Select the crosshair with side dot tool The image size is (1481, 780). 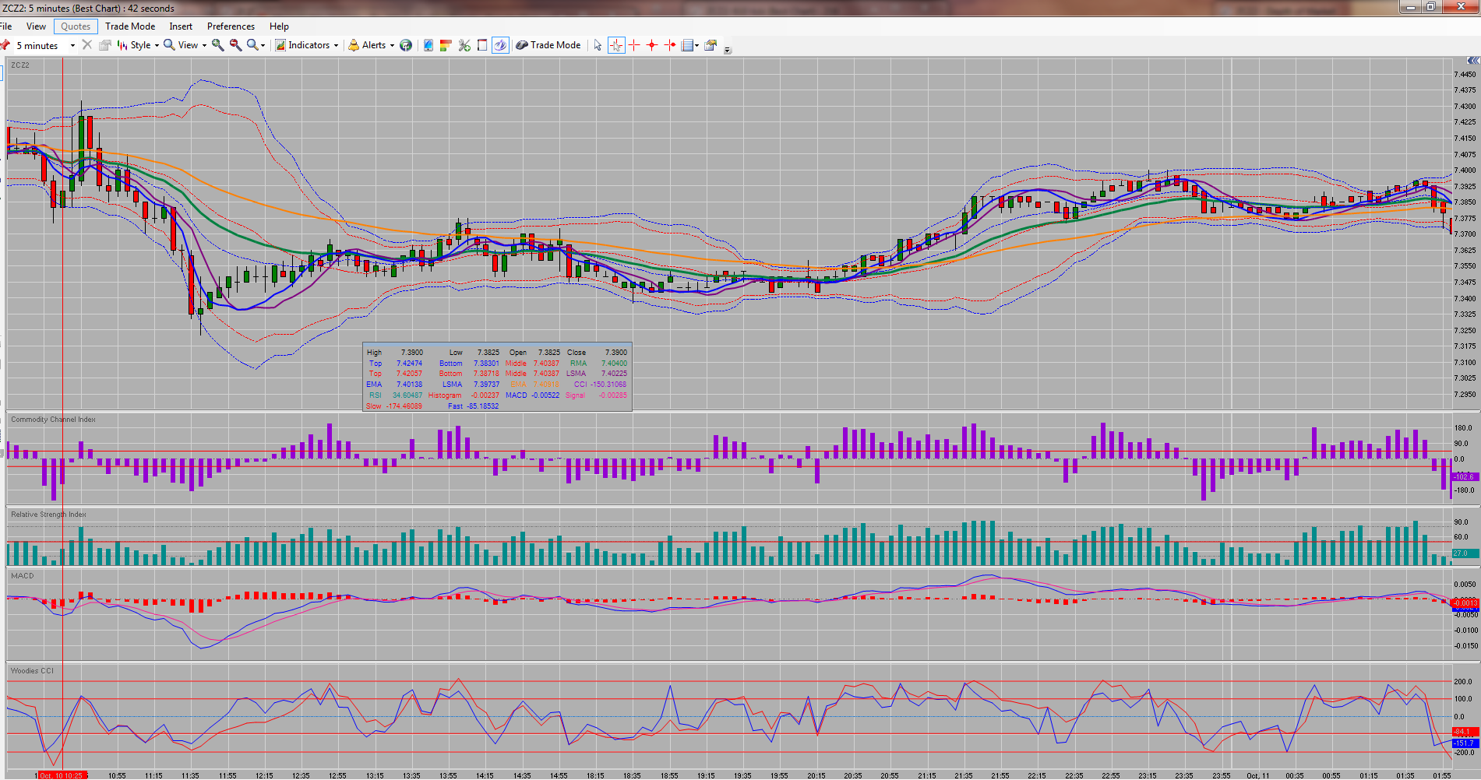tap(670, 45)
